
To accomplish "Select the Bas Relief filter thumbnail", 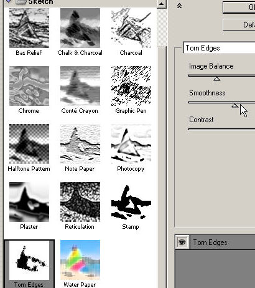I will coord(29,28).
